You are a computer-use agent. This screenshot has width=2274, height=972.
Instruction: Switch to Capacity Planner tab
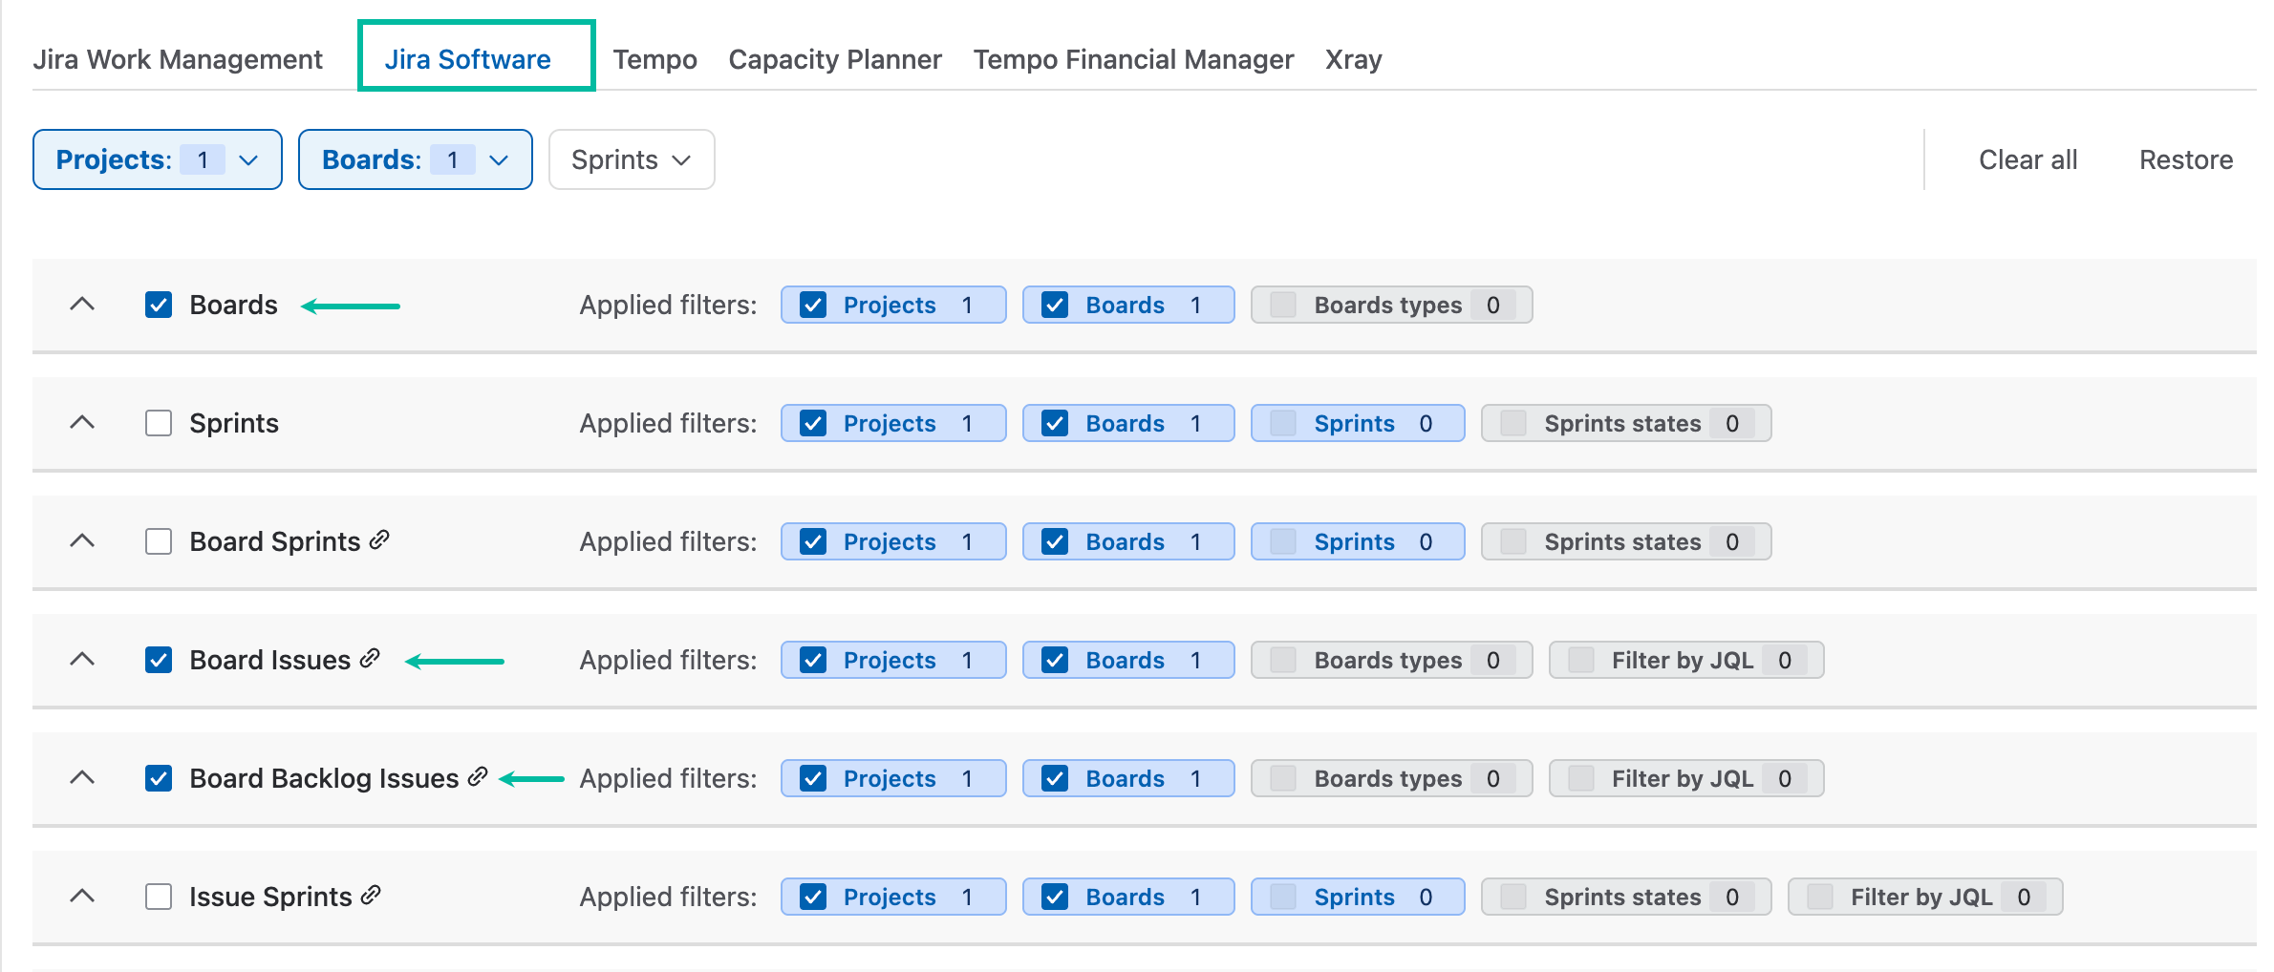tap(835, 59)
